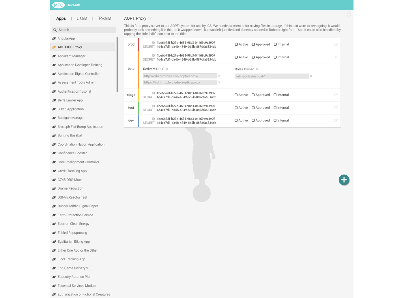The width and height of the screenshot is (404, 298).
Task: Click the search magnifier icon in the sidebar
Action: coord(55,30)
